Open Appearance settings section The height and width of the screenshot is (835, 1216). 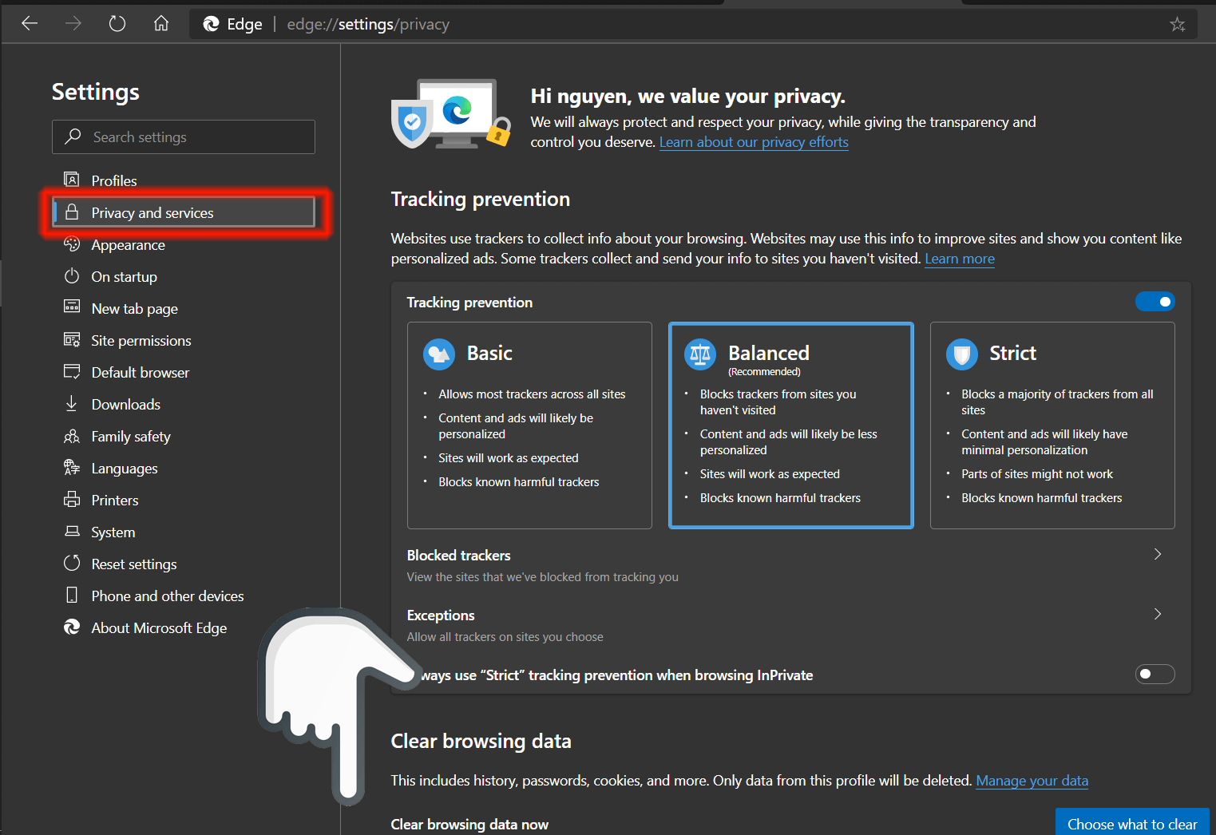click(x=184, y=244)
